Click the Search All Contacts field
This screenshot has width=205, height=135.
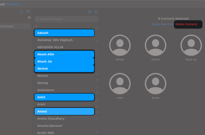click(67, 19)
